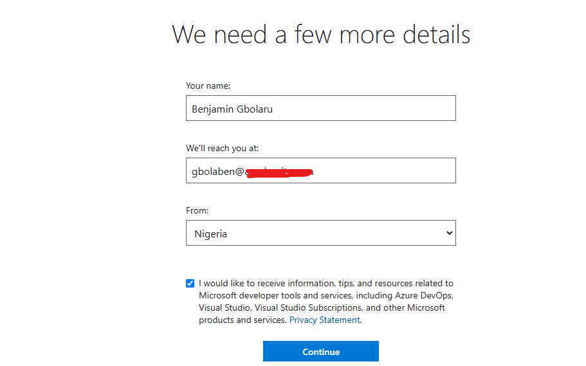Image resolution: width=586 pixels, height=366 pixels.
Task: Click the "Benjamin Gbolaru" text in the name field
Action: coord(232,109)
